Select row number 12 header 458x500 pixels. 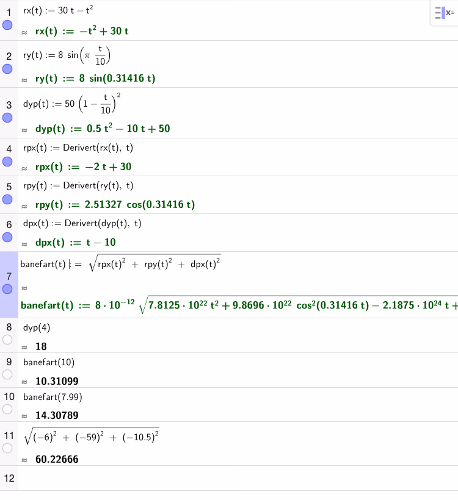point(9,478)
